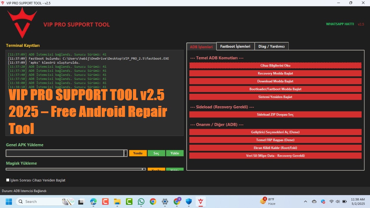Open the green C app on taskbar
The image size is (370, 208).
pos(129,202)
